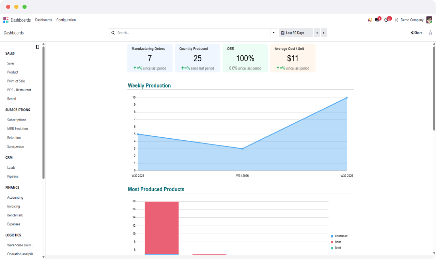Click the Dashboards breadcrumb title

coord(14,33)
